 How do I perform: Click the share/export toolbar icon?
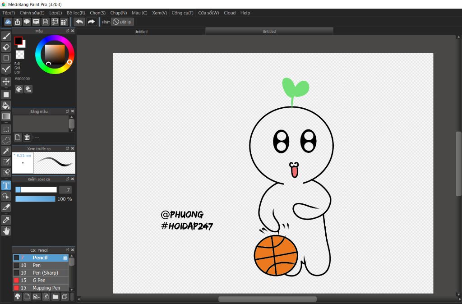click(x=18, y=22)
